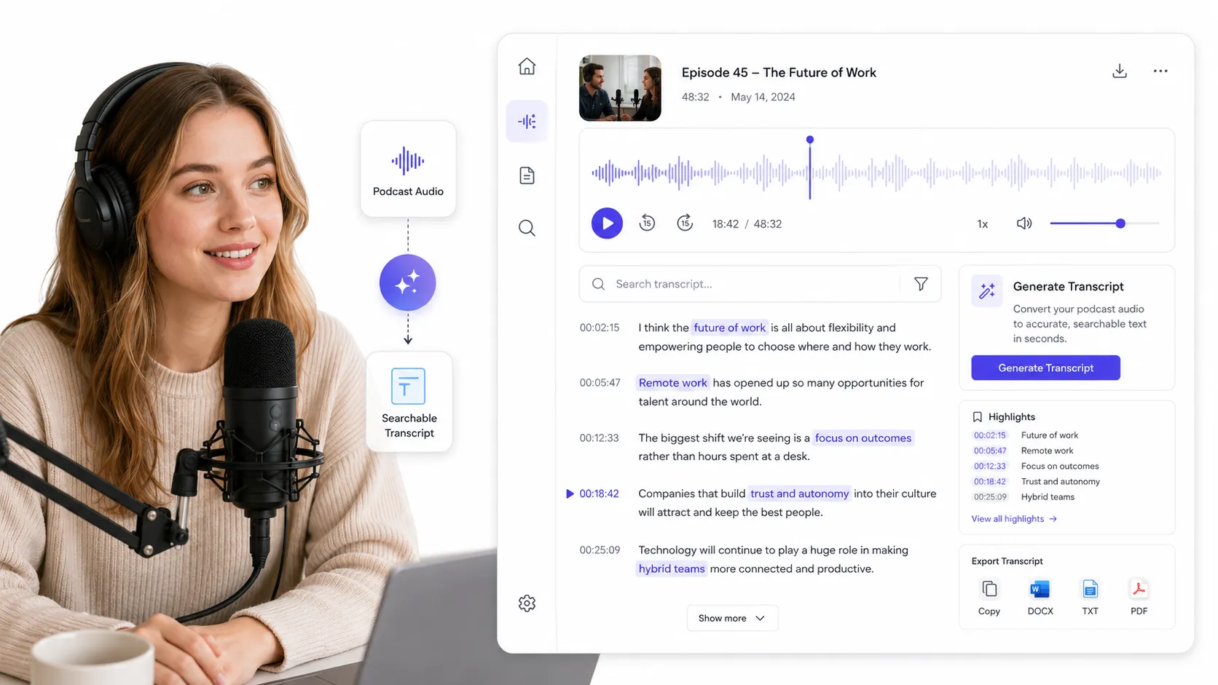Jump to highlight 00:05:47 Remote work
Screen dimensions: 1218x685
[x=1023, y=451]
